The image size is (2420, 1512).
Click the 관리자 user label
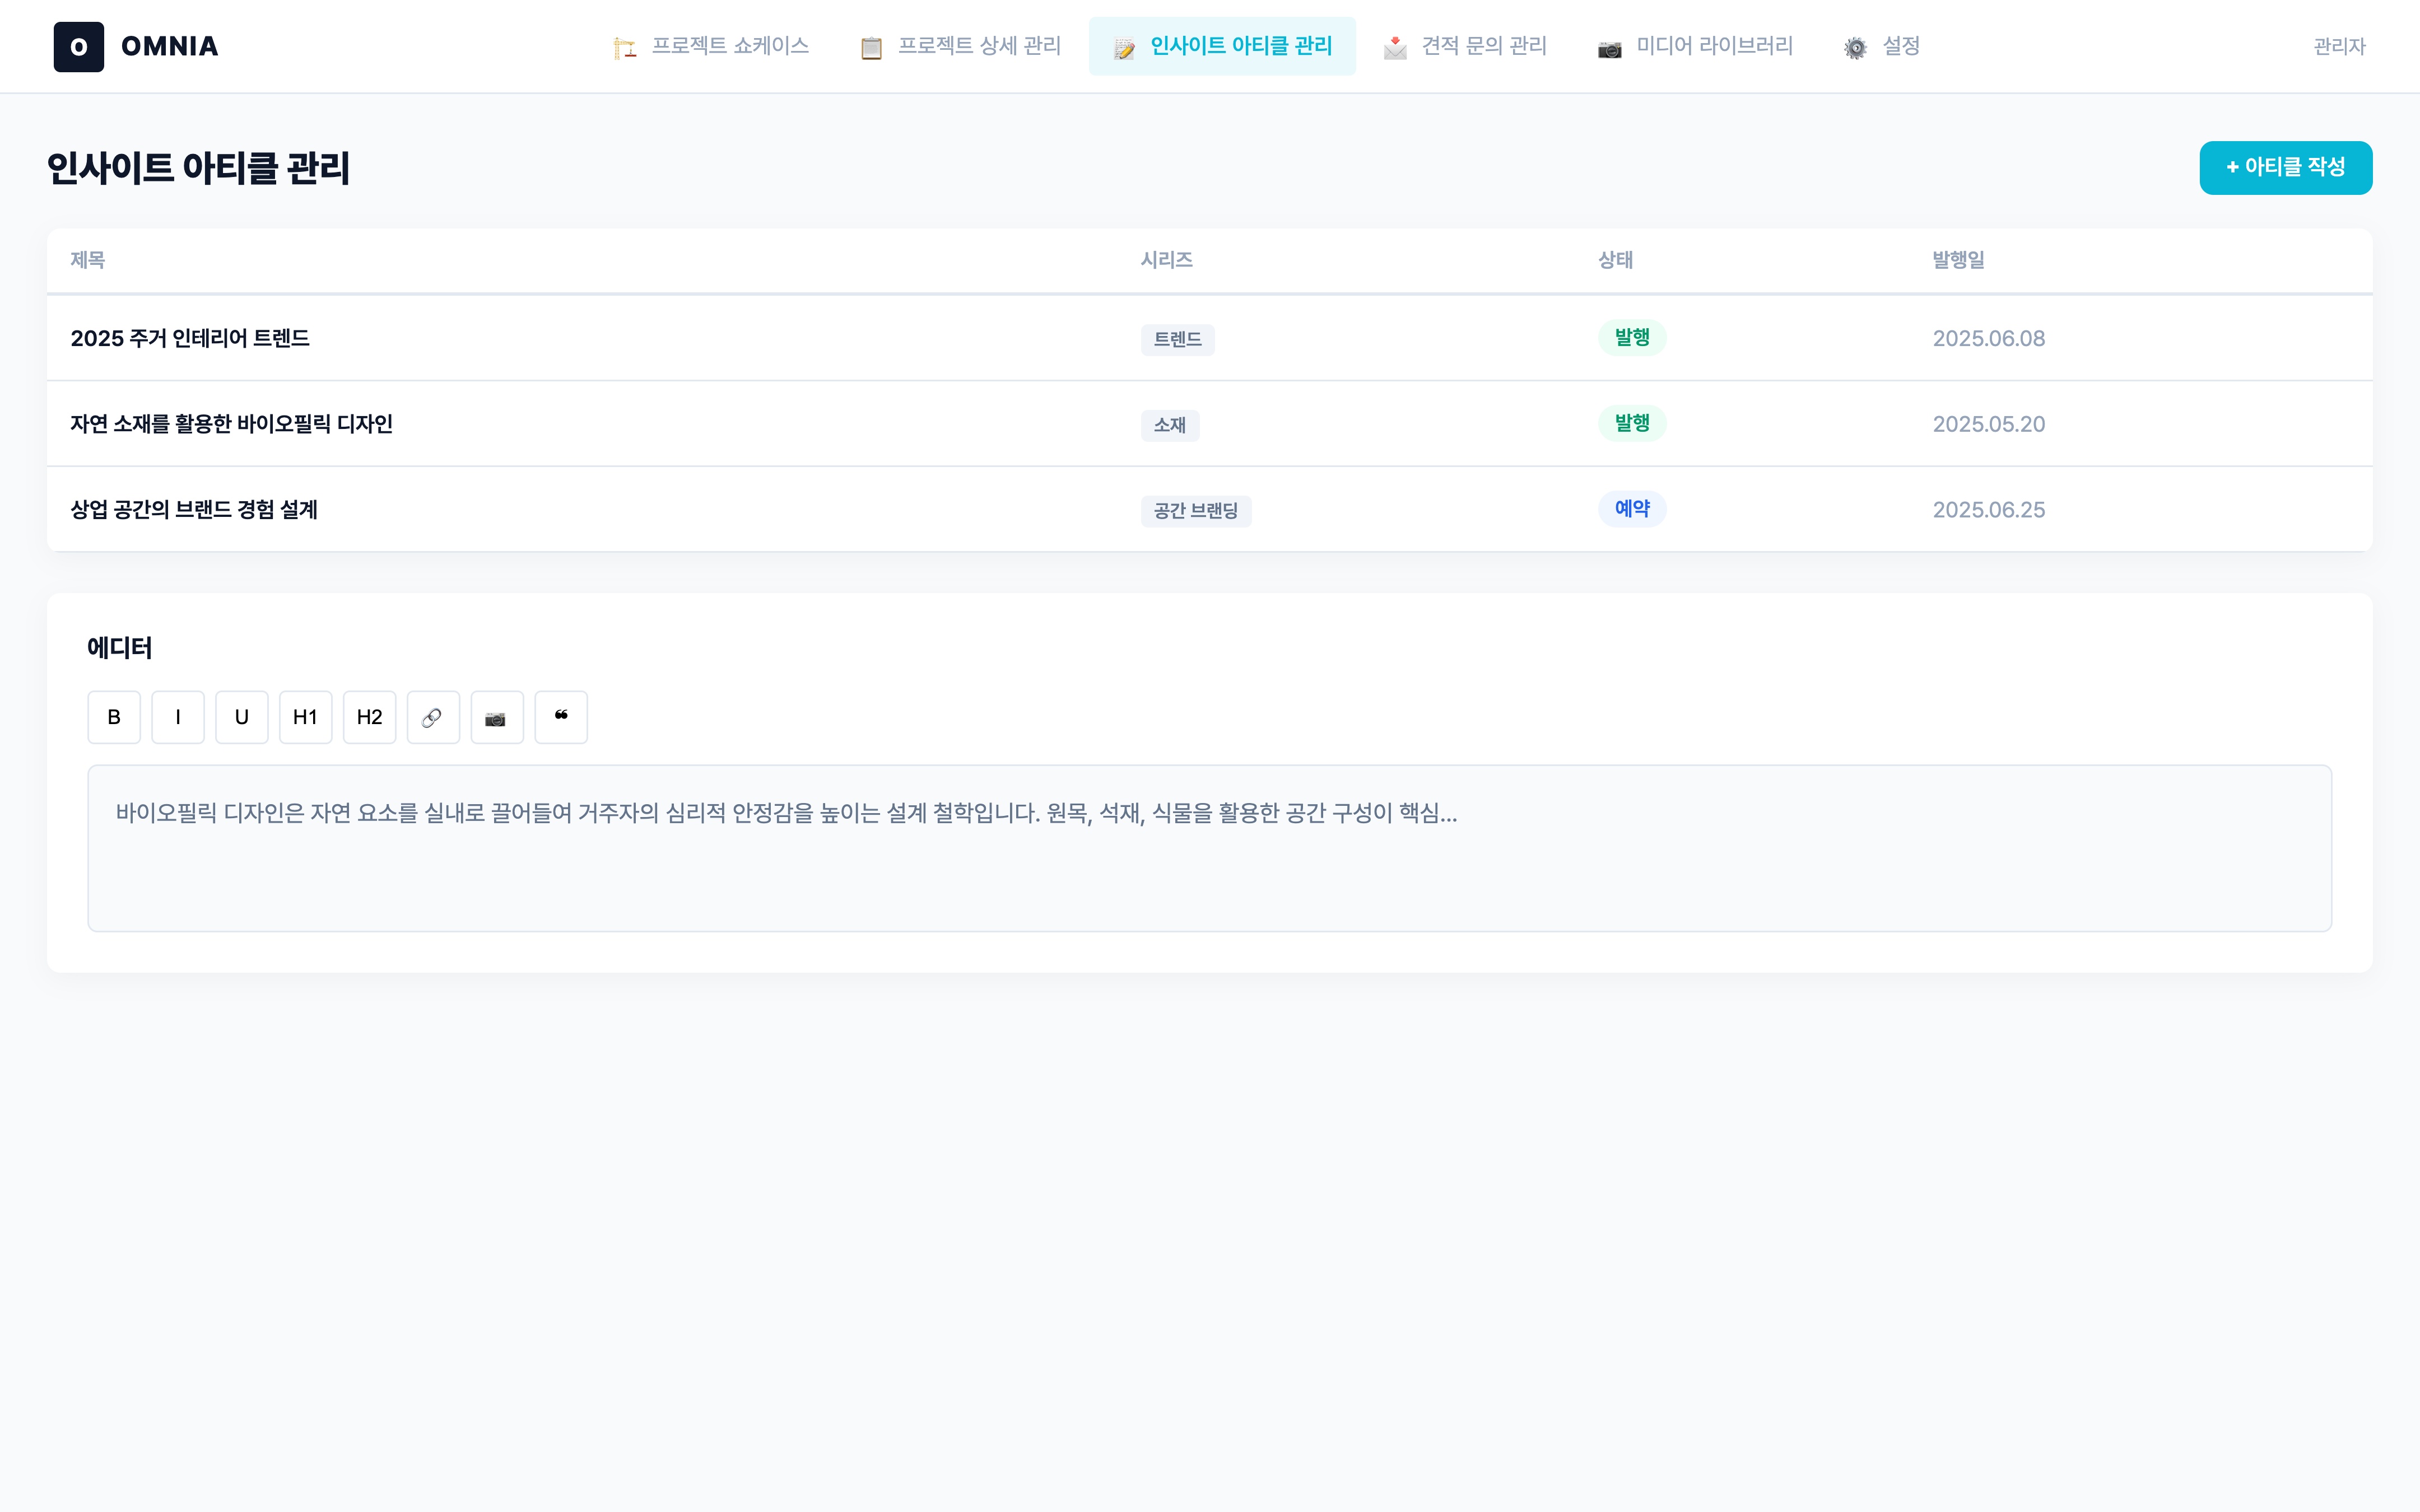[2339, 46]
